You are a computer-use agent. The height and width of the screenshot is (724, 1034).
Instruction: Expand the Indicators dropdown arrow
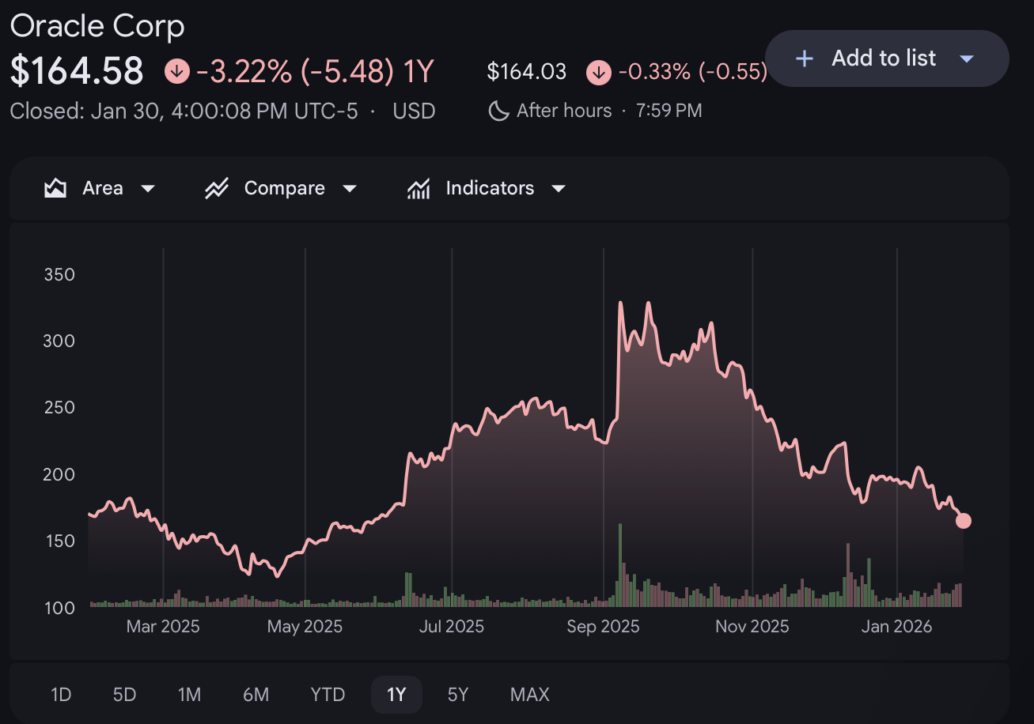click(x=559, y=189)
